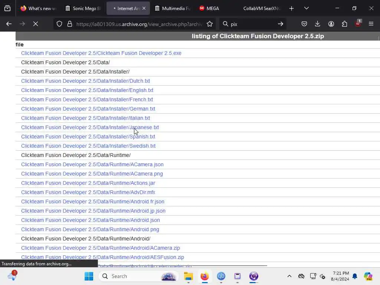
Task: Open the Installer/Italian.txt link
Action: [x=86, y=118]
